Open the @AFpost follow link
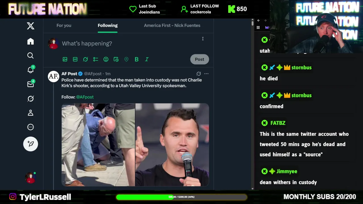The height and width of the screenshot is (204, 363). pos(85,97)
